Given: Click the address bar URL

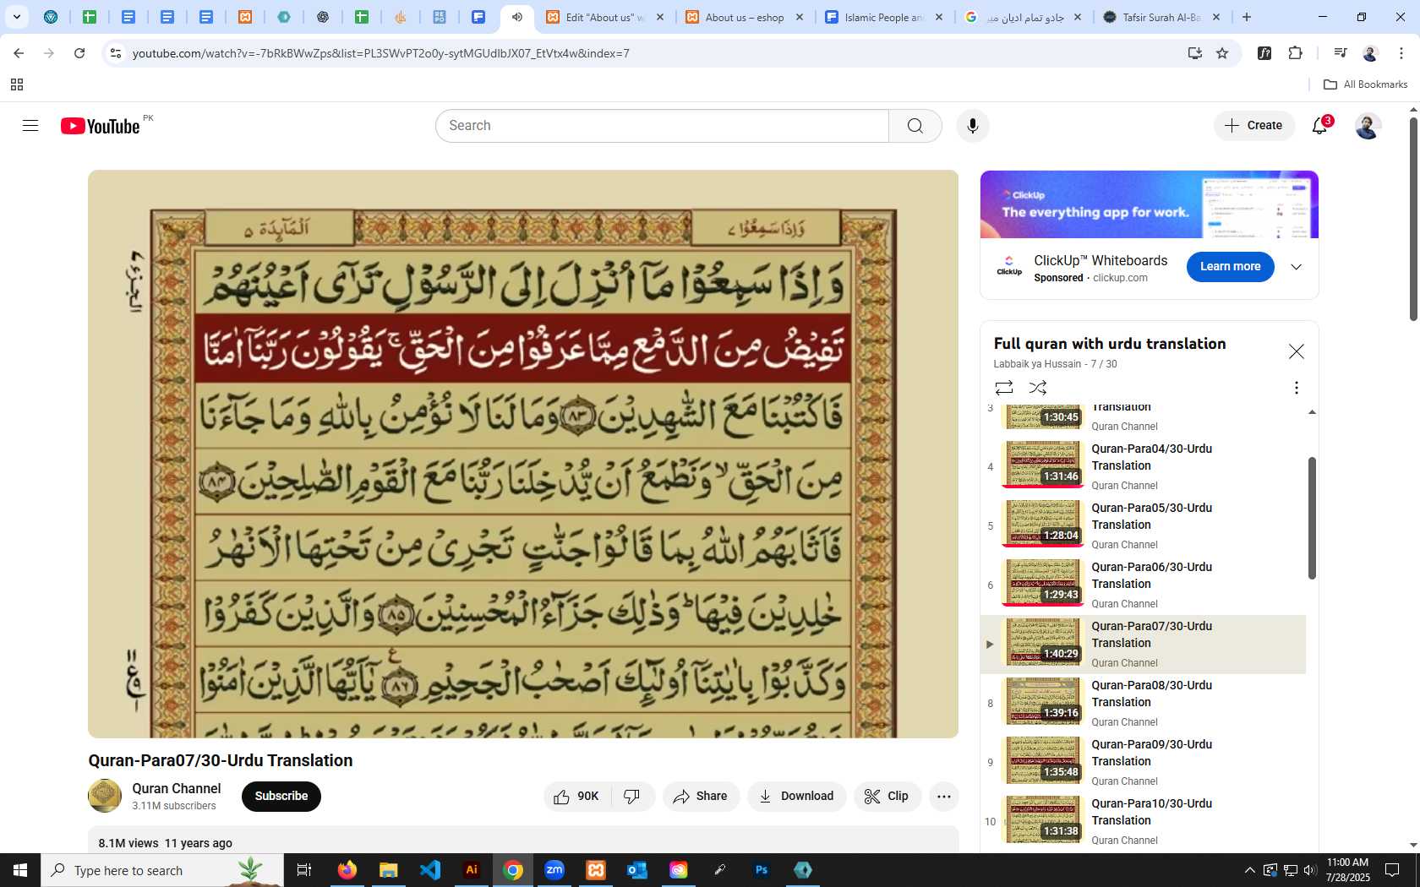Looking at the screenshot, I should point(380,53).
